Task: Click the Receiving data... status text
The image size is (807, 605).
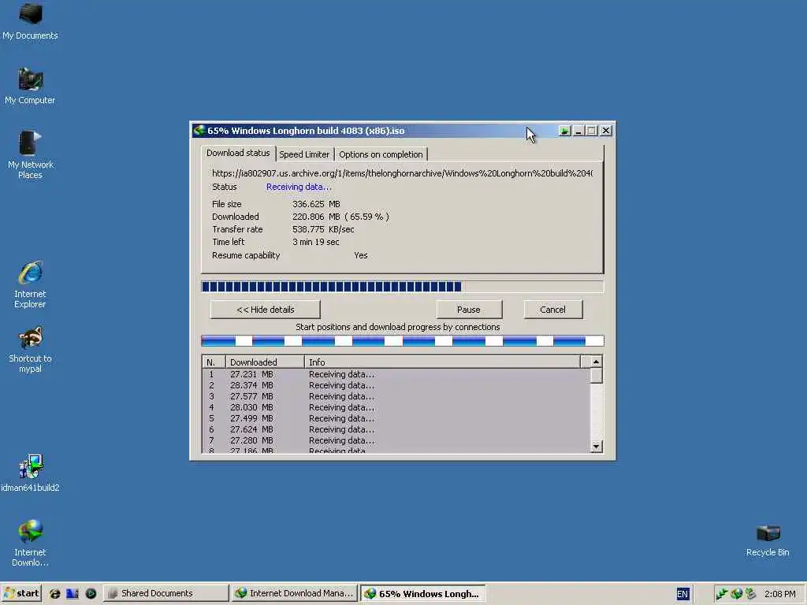Action: coord(299,187)
